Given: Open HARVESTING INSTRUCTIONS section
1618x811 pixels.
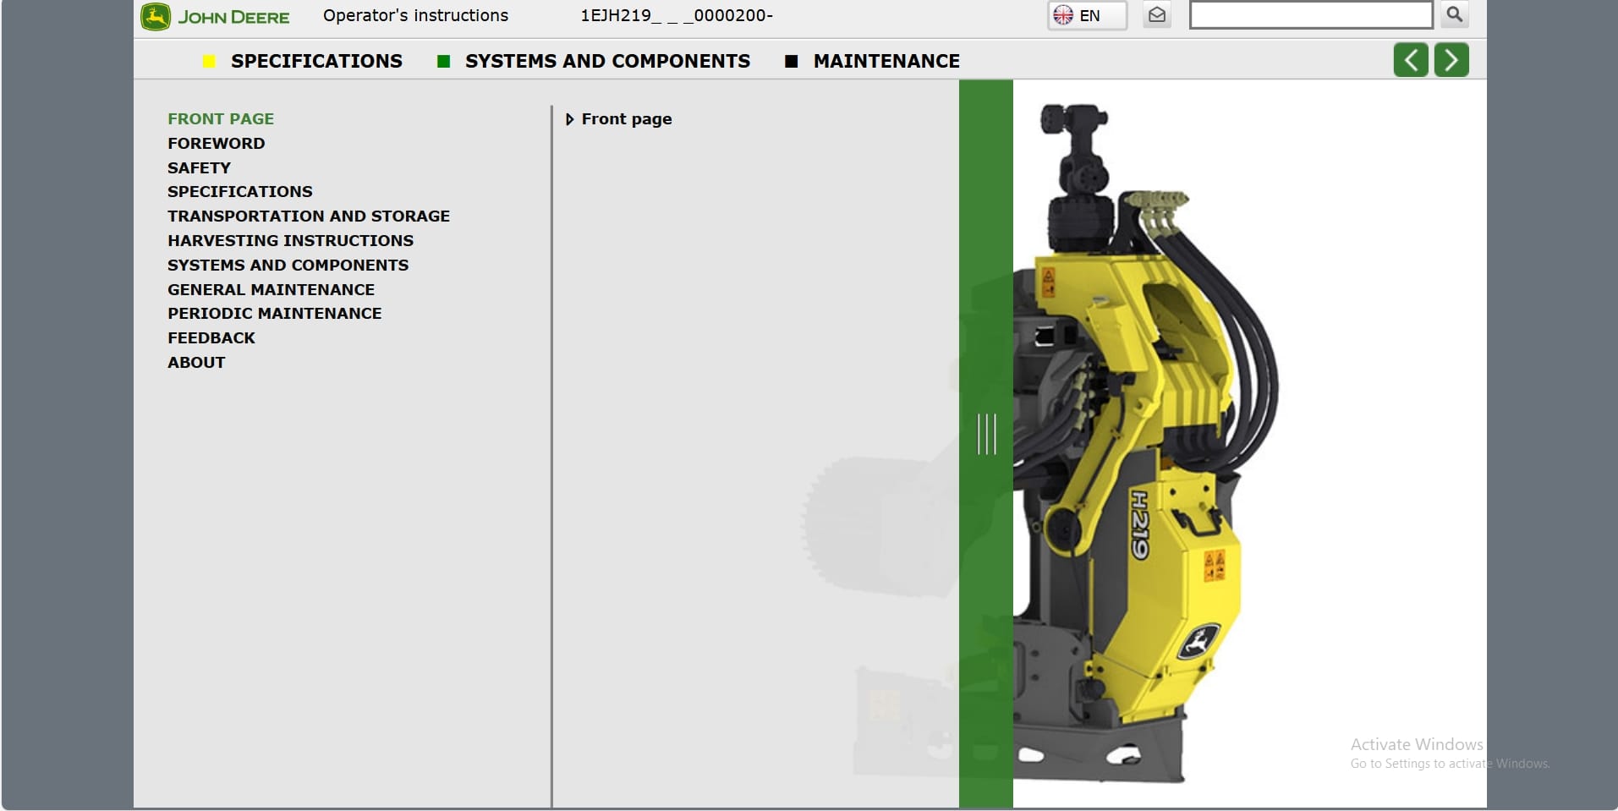Looking at the screenshot, I should (291, 240).
